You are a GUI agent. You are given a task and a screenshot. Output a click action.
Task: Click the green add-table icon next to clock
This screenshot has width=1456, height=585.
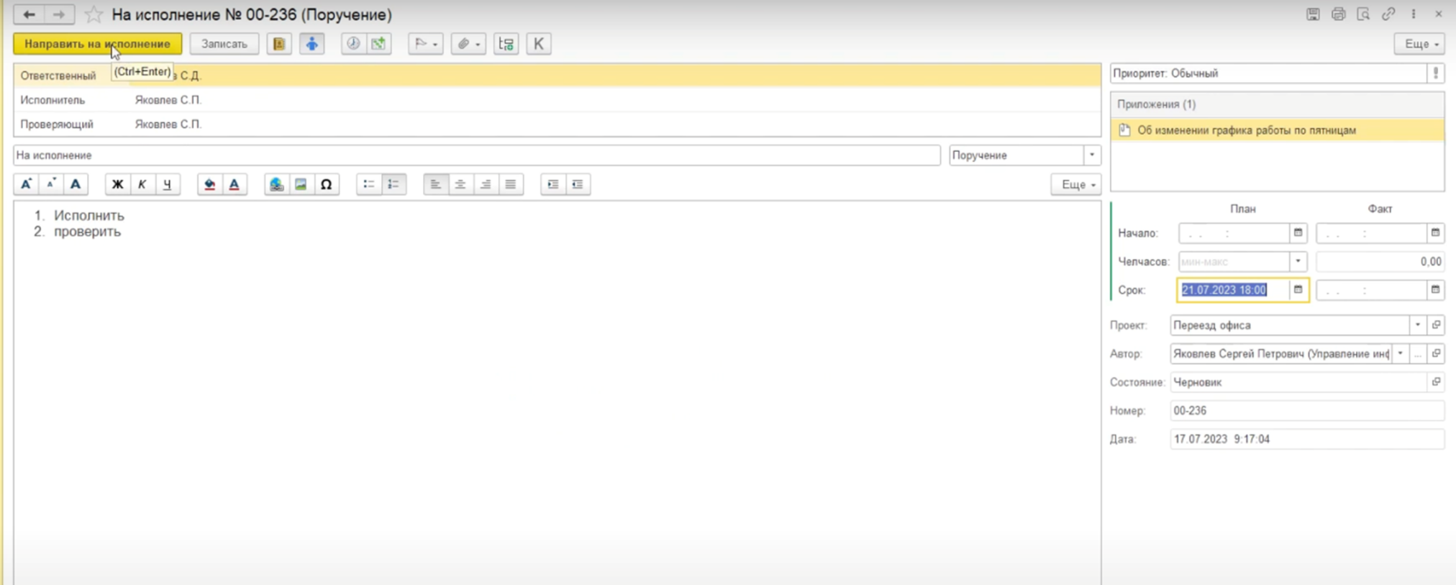378,44
